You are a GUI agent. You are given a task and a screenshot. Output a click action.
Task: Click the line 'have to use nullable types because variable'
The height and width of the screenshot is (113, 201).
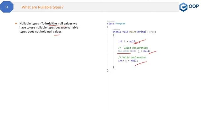(49, 28)
